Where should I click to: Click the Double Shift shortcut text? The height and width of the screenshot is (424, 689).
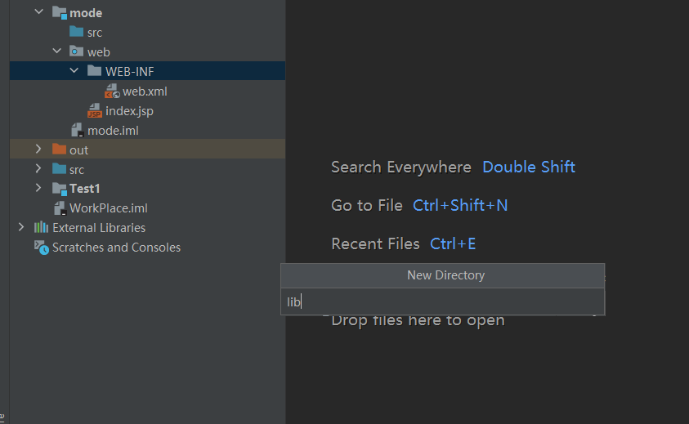[529, 167]
